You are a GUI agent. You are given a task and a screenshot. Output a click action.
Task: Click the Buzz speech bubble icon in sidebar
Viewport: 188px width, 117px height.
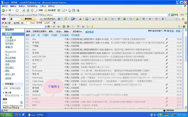(11, 37)
